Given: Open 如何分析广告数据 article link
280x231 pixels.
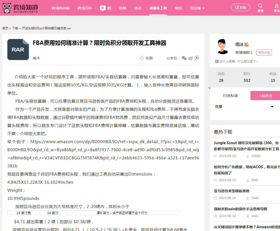Looking at the screenshot, I should [247, 170].
